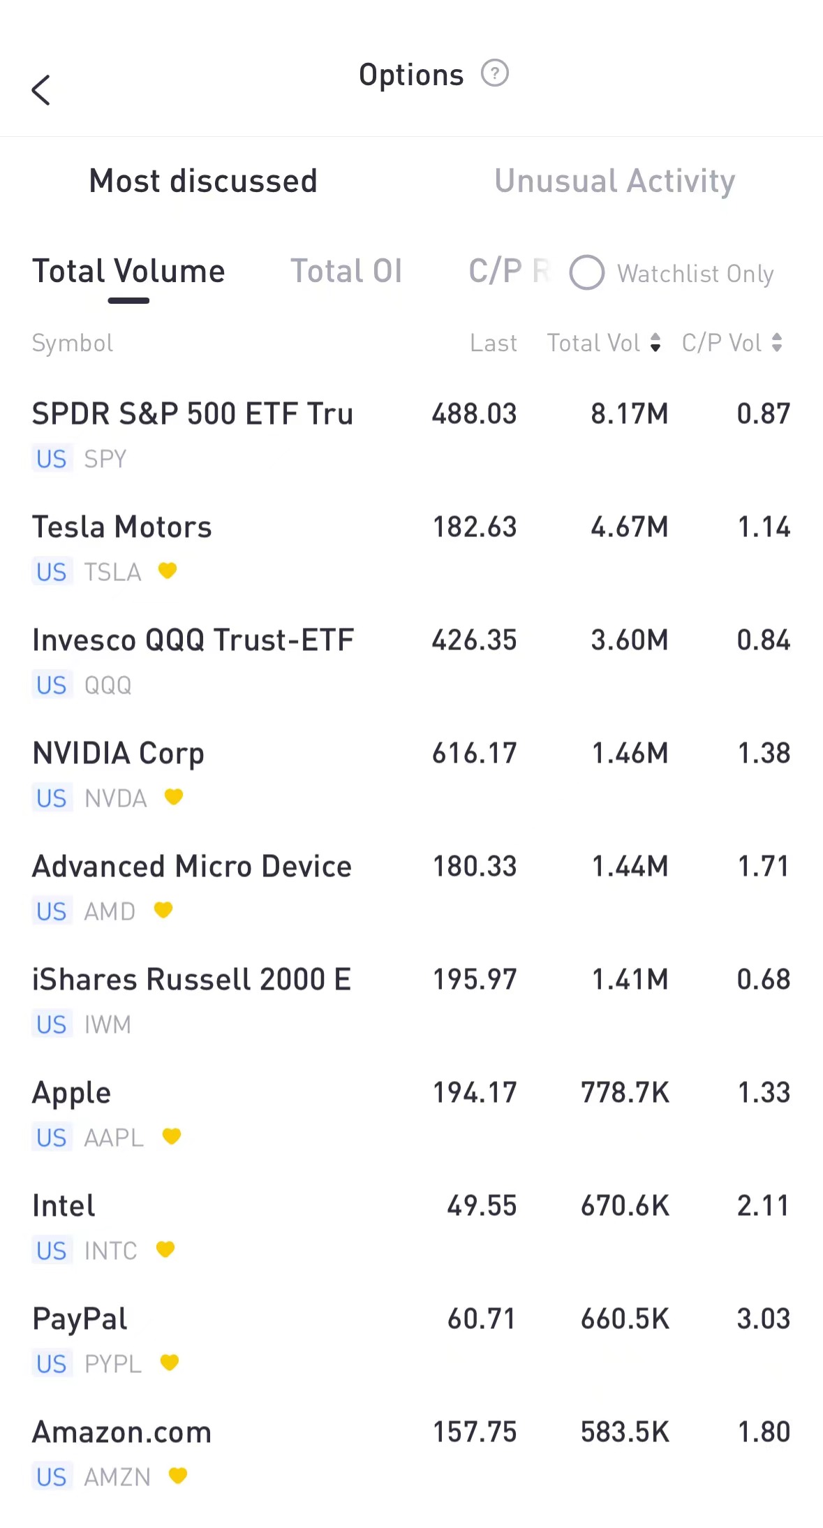Tap the heart icon beside AAPL
The image size is (823, 1528).
(172, 1136)
